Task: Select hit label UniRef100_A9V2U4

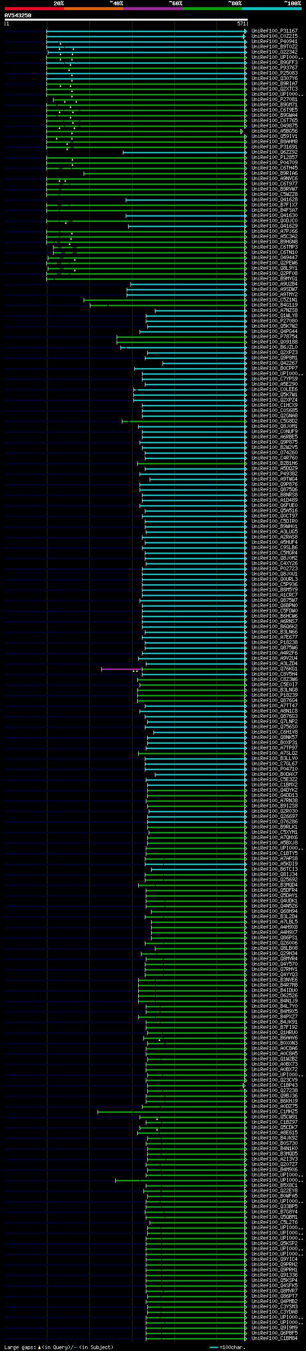Action: (x=274, y=658)
